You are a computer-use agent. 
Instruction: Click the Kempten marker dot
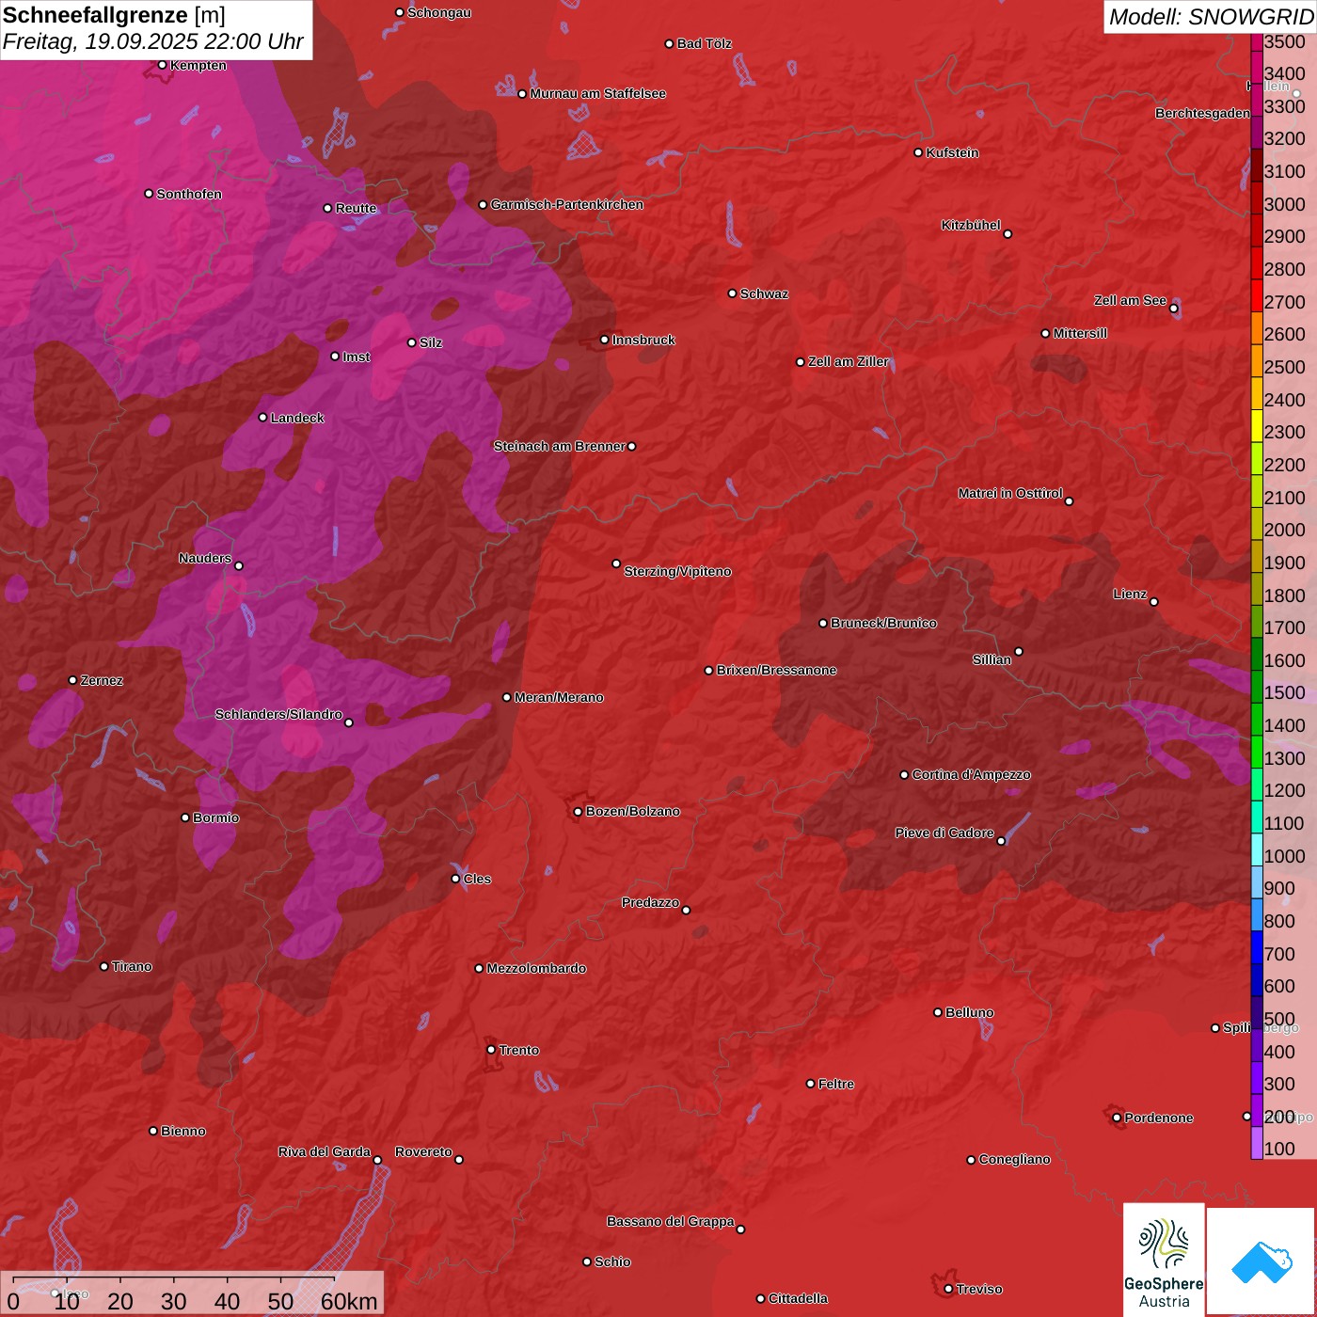pos(163,65)
